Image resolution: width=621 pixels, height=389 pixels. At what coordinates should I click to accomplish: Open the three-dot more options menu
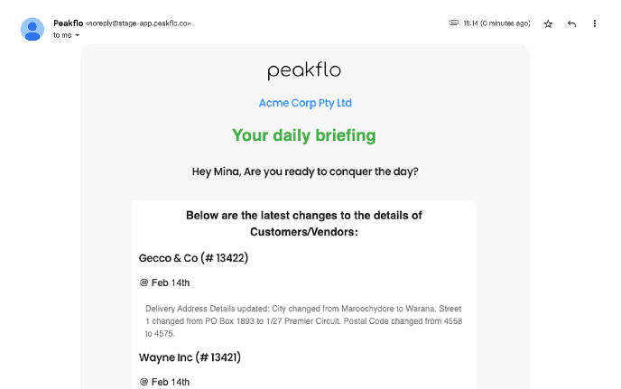(595, 23)
